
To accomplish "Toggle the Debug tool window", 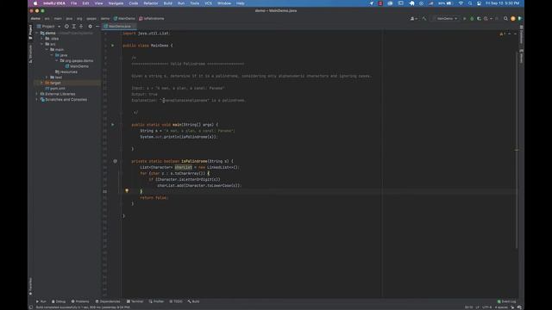I will 59,301.
